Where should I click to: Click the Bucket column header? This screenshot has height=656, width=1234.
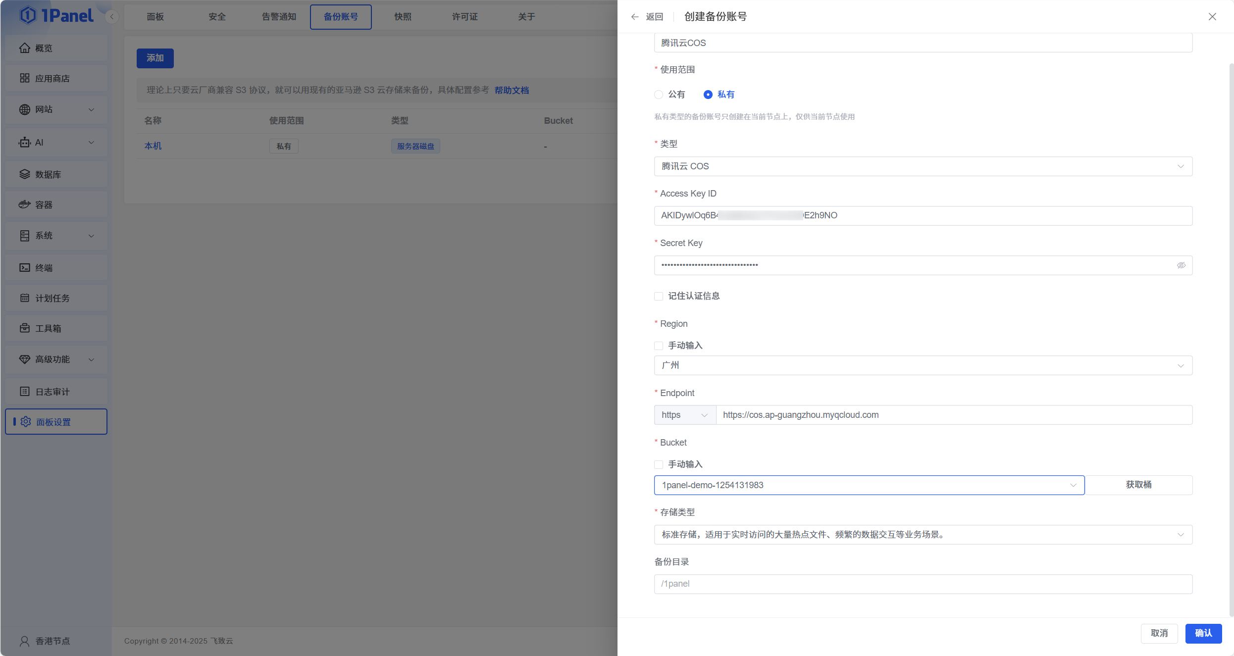pos(558,121)
